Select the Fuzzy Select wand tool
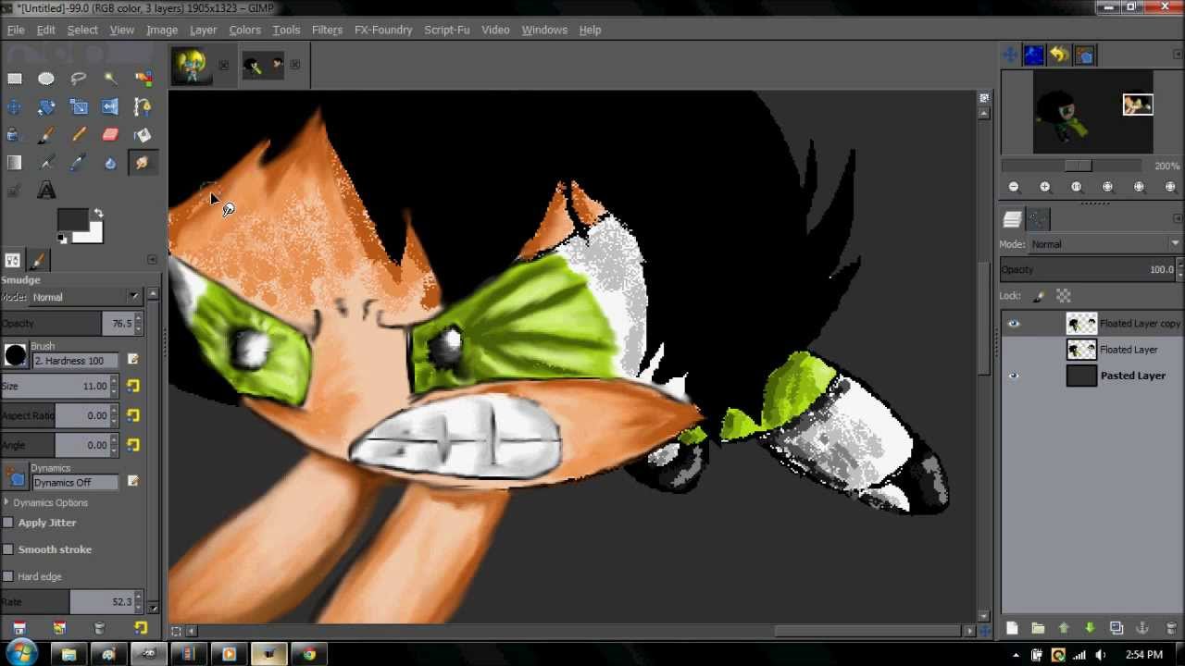The image size is (1185, 666). (110, 79)
